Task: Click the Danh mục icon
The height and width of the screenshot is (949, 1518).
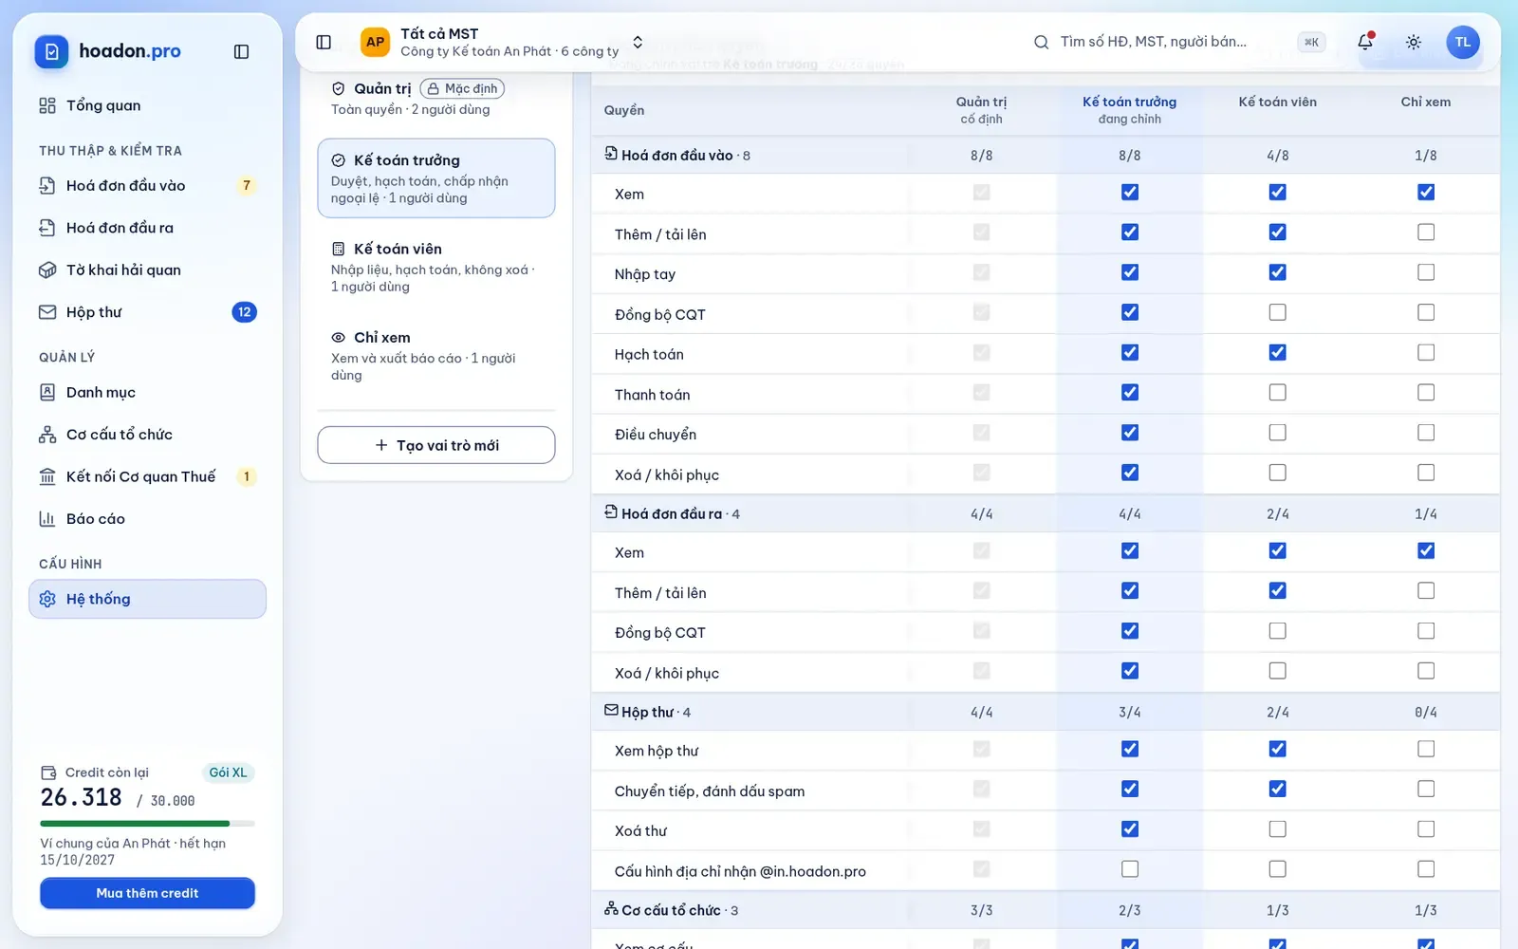Action: 47,392
